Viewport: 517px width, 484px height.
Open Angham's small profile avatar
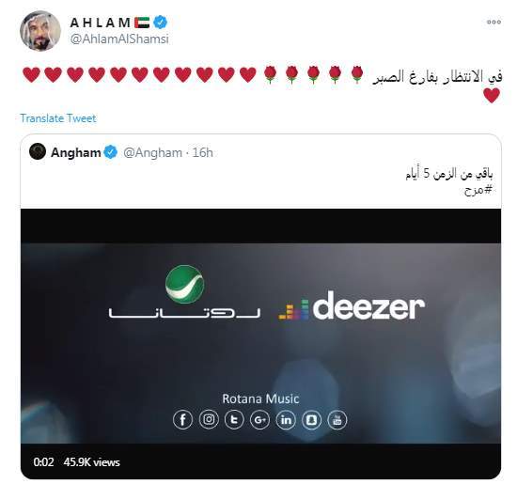click(38, 152)
